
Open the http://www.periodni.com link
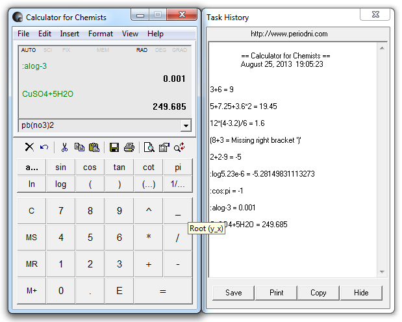click(289, 34)
